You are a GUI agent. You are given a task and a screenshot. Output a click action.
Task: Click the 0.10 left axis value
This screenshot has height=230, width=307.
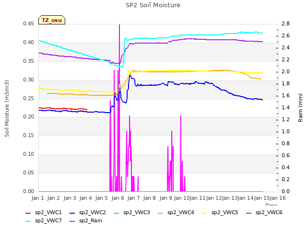coord(29,154)
